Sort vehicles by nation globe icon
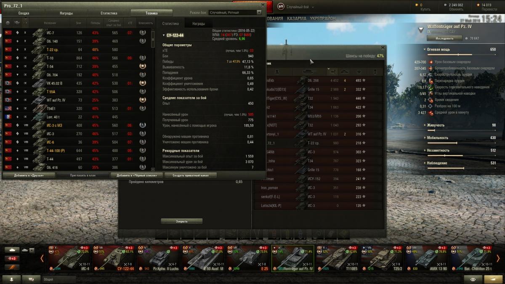The height and width of the screenshot is (284, 505). 8,23
